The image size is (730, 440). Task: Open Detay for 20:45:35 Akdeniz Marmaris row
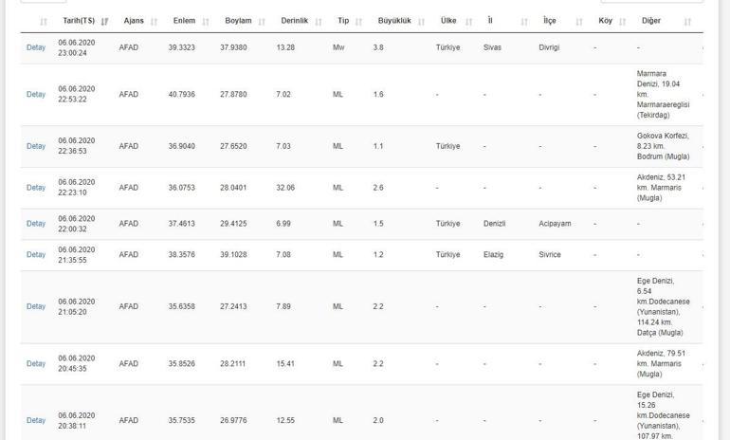click(36, 363)
